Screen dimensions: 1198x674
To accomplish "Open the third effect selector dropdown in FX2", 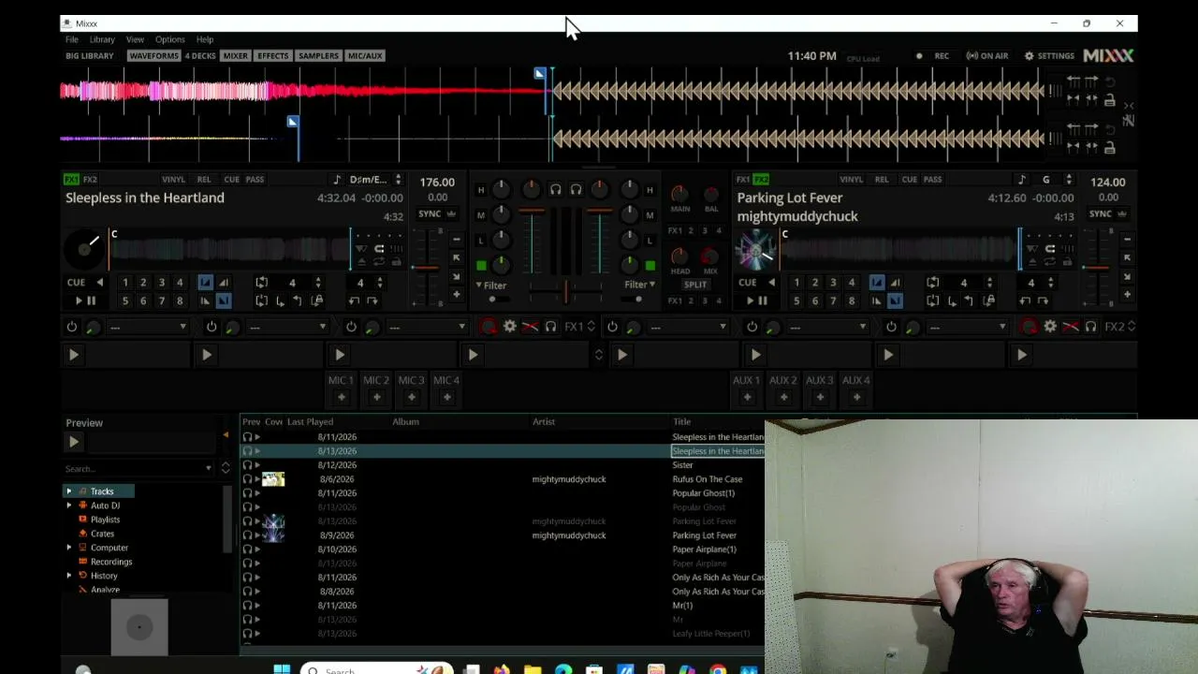I will coord(969,327).
